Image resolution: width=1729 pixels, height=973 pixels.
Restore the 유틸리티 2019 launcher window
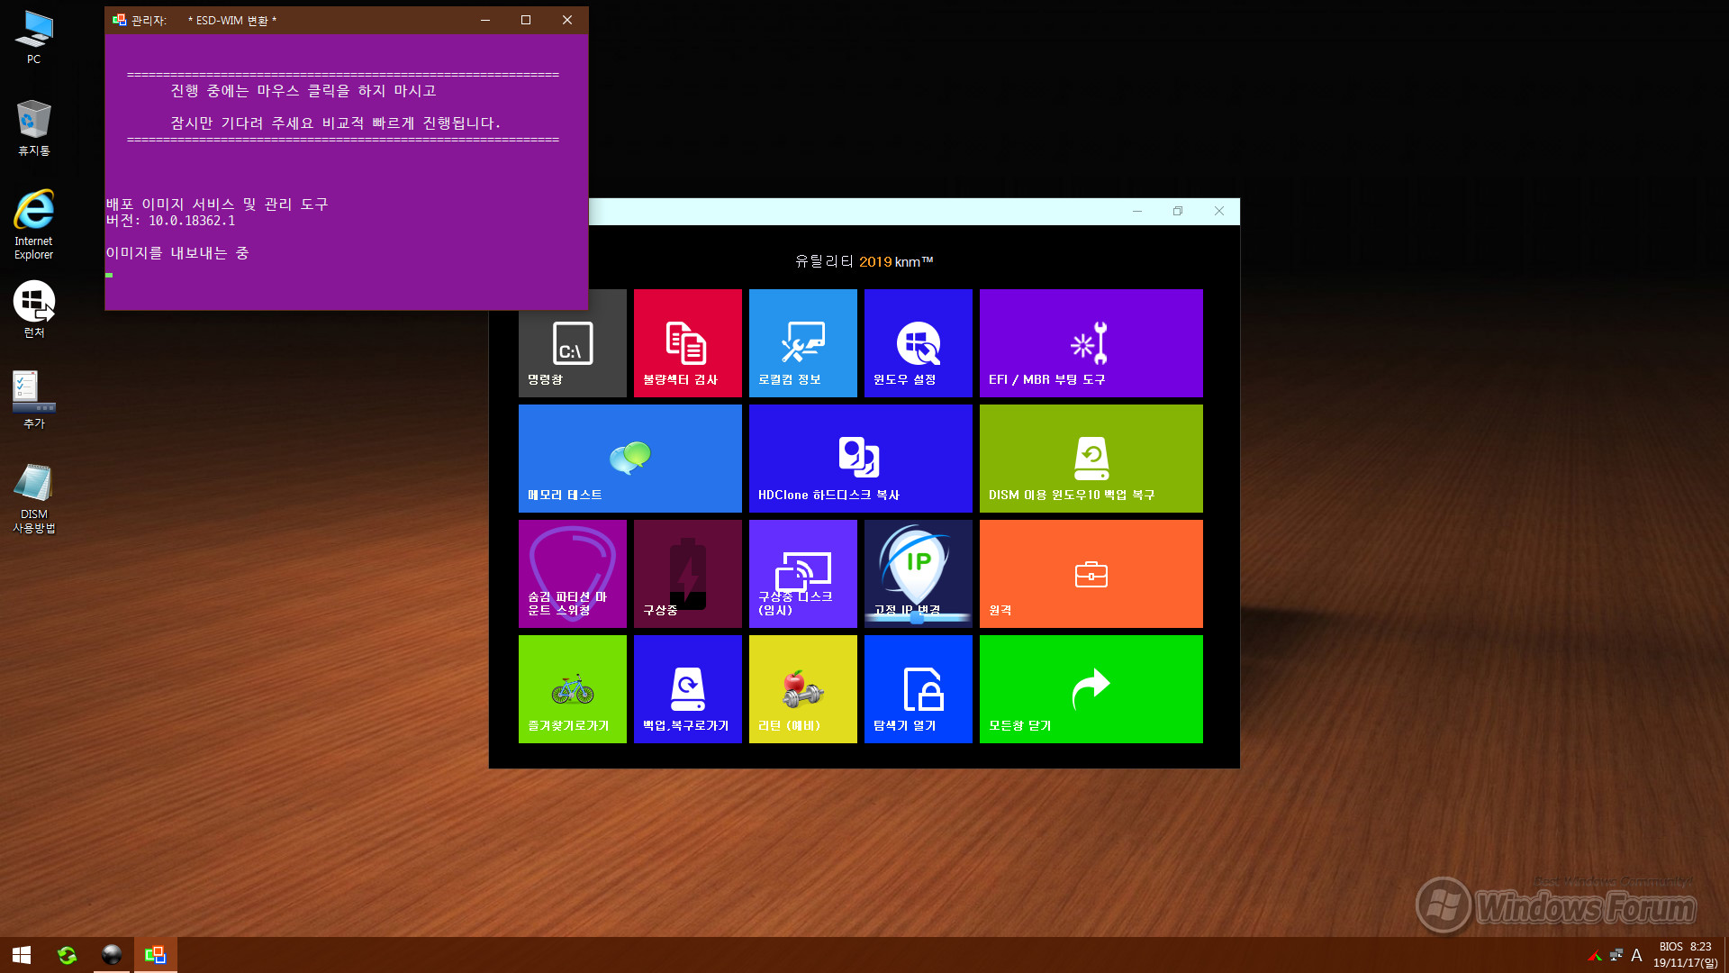1178,211
